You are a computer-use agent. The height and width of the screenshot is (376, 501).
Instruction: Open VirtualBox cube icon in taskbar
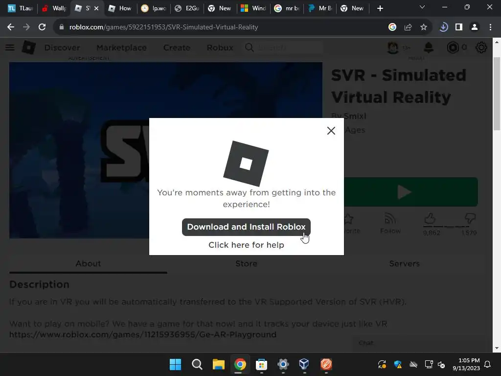pyautogui.click(x=304, y=364)
